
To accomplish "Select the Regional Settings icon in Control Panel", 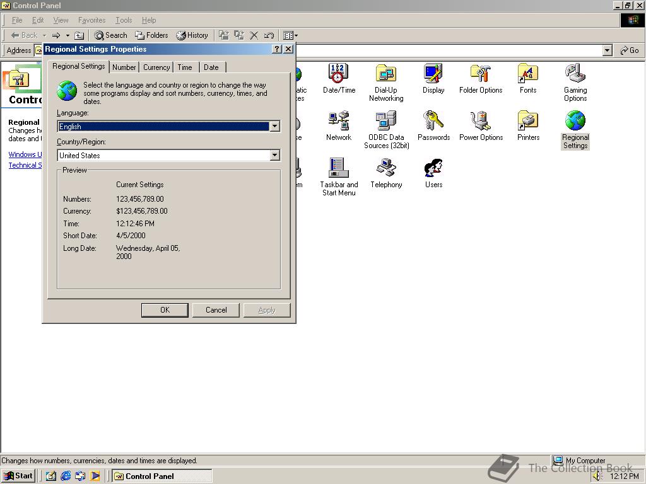I will pos(575,130).
